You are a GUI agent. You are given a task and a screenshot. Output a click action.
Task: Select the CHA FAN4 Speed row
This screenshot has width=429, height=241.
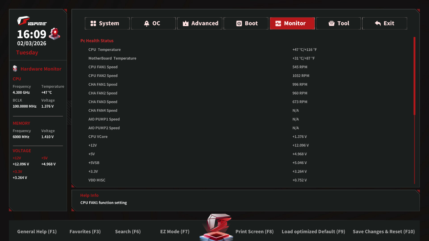click(x=103, y=110)
